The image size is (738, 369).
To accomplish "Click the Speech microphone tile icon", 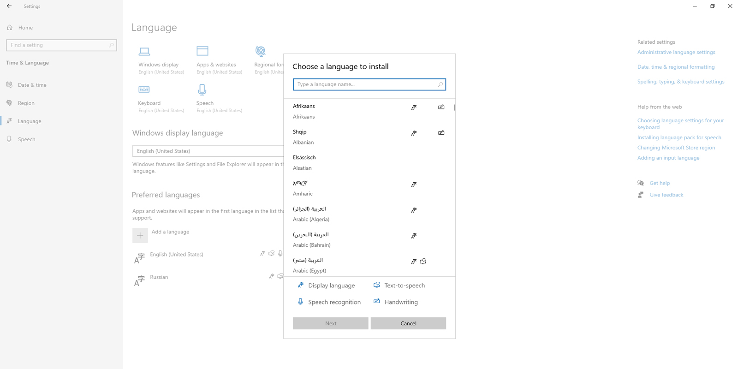I will point(202,89).
